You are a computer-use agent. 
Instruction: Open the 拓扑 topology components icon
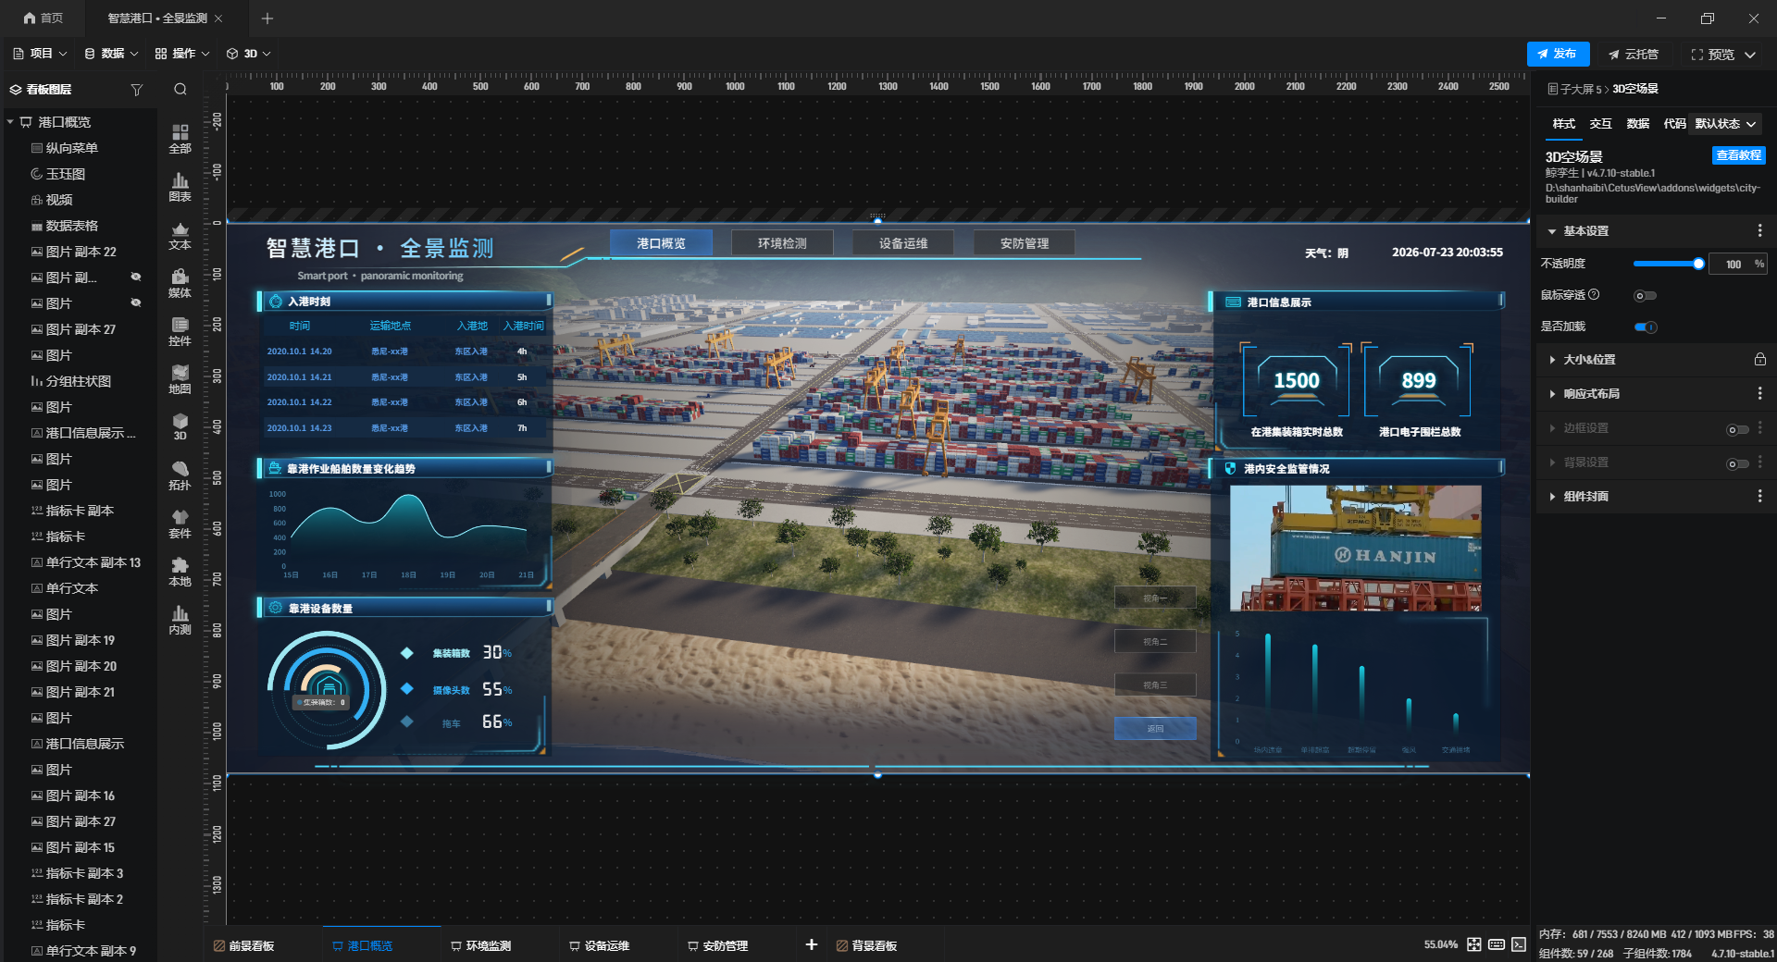click(180, 475)
